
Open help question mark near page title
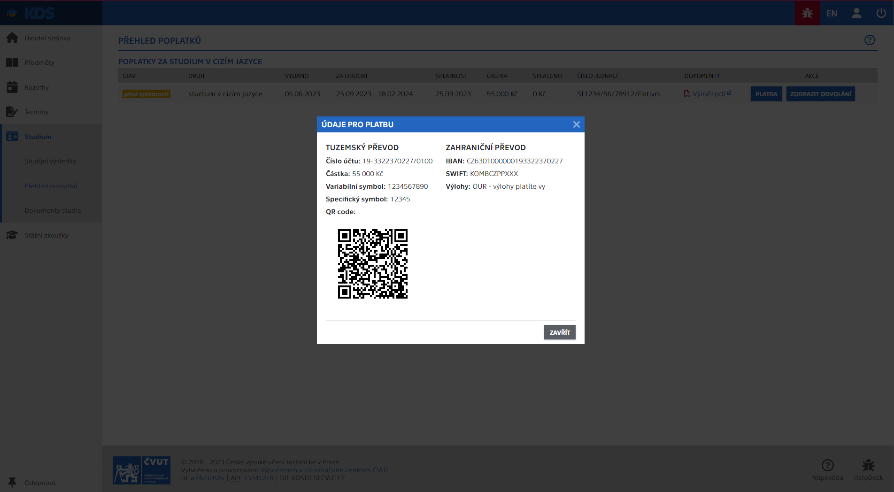tap(870, 40)
